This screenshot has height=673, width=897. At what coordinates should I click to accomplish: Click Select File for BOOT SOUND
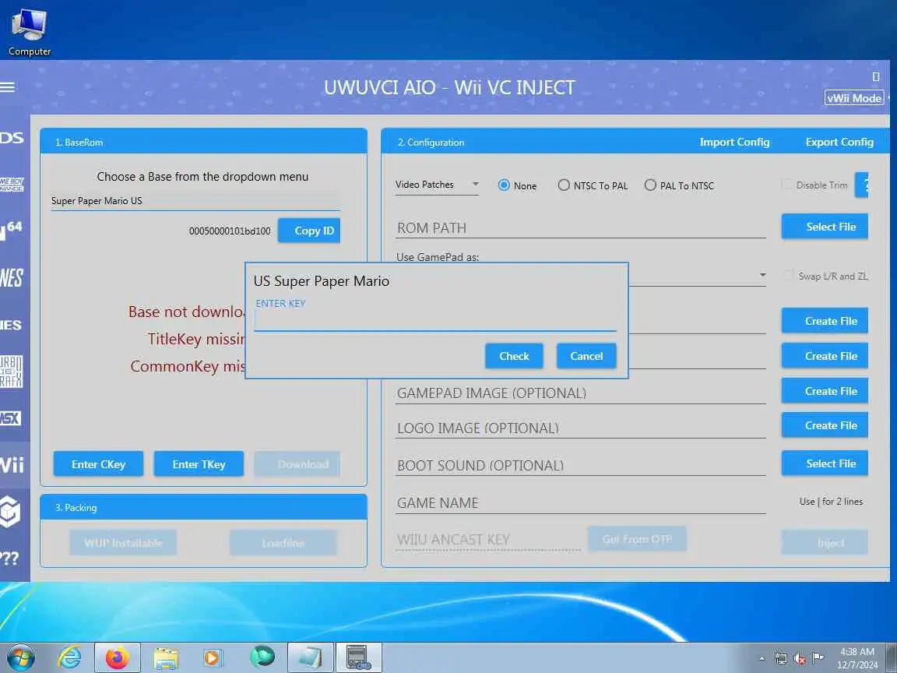pos(825,463)
